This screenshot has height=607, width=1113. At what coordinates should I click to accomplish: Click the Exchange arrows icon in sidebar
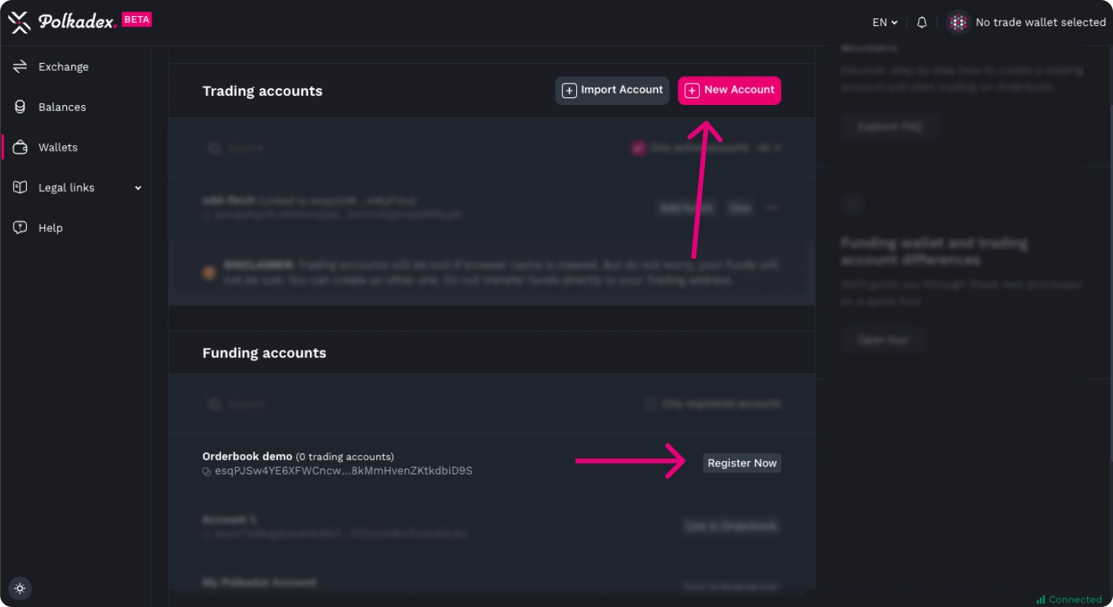(20, 67)
